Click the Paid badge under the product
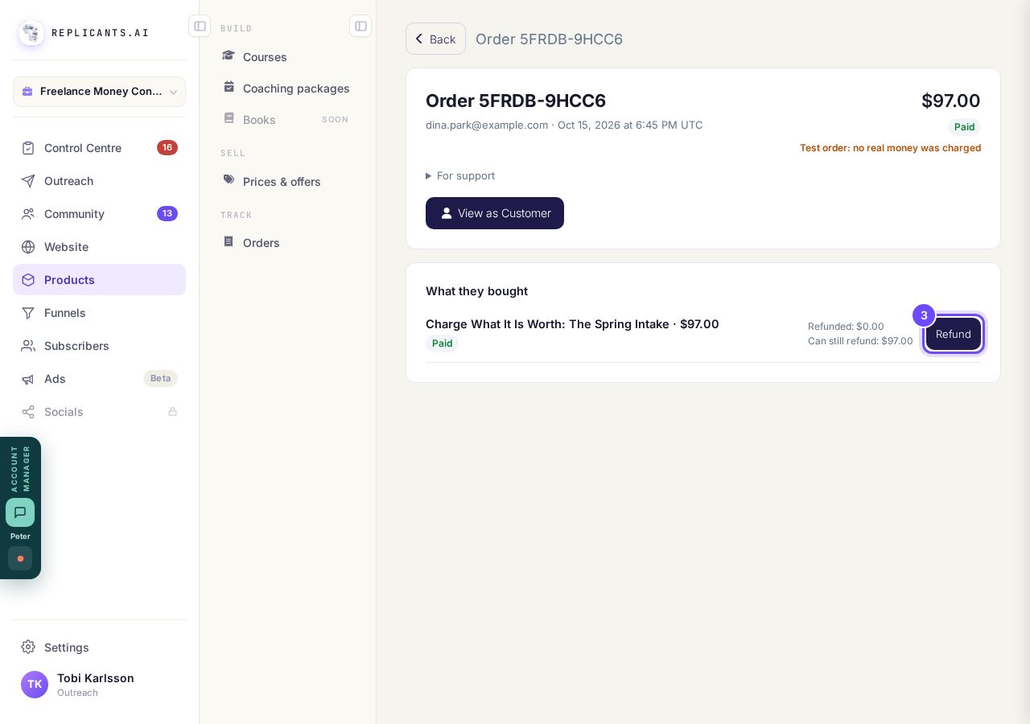Screen dimensions: 1030x724 click(x=442, y=343)
